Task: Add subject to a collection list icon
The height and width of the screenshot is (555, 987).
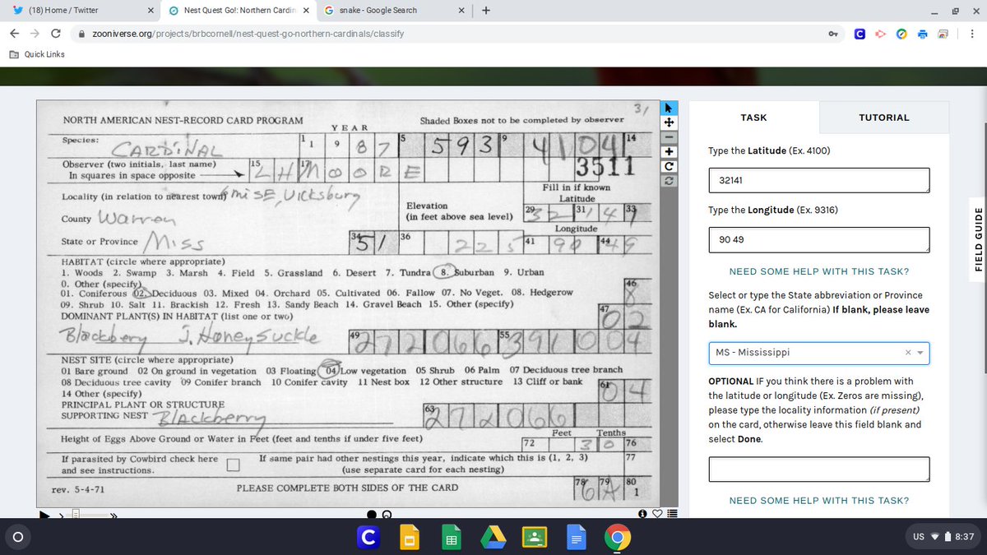Action: (672, 514)
